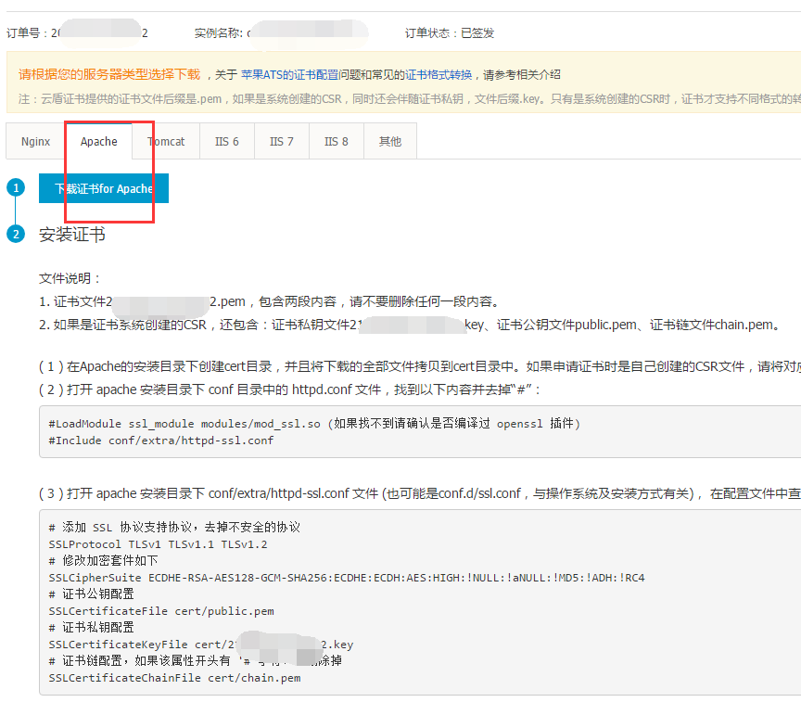Click the 下载证书for Apache button
The image size is (801, 715).
pos(104,188)
